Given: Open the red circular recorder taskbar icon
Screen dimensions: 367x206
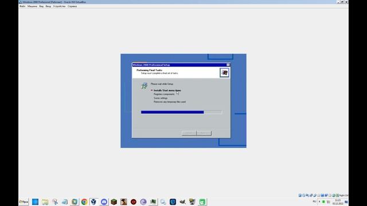Looking at the screenshot, I should tap(134, 201).
